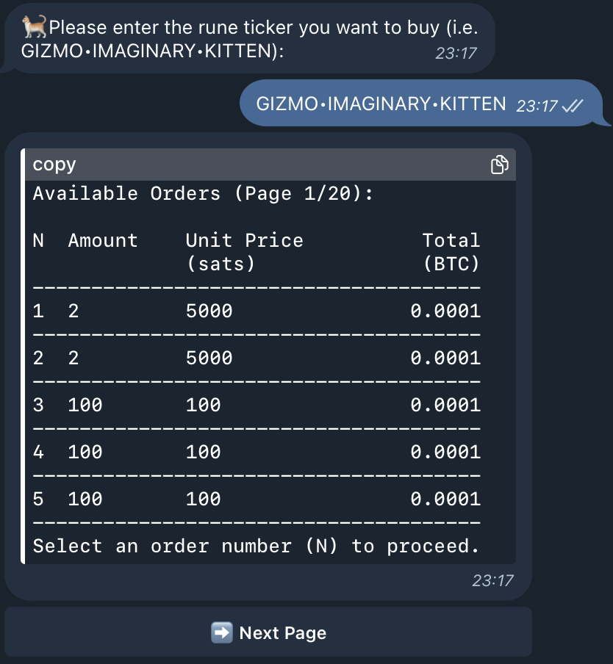Click the "Amount" column header
This screenshot has height=664, width=613.
click(103, 241)
